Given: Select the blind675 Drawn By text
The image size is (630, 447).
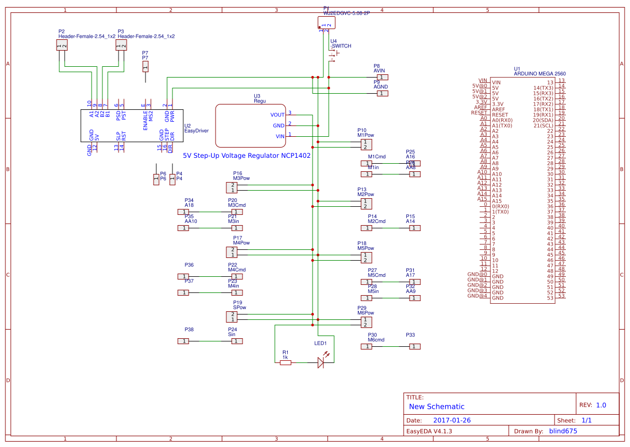Looking at the screenshot, I should click(563, 431).
